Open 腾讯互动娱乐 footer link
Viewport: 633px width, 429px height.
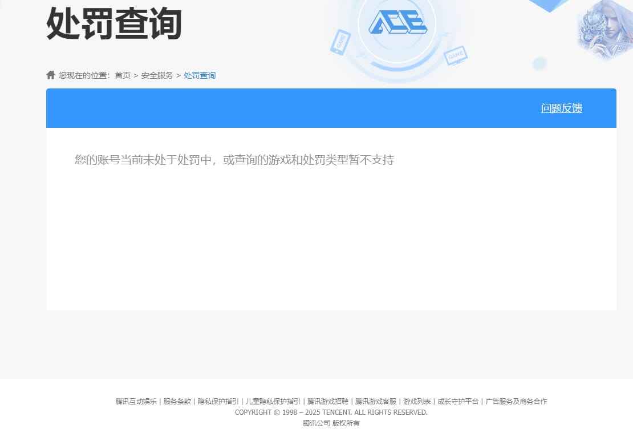click(x=136, y=402)
